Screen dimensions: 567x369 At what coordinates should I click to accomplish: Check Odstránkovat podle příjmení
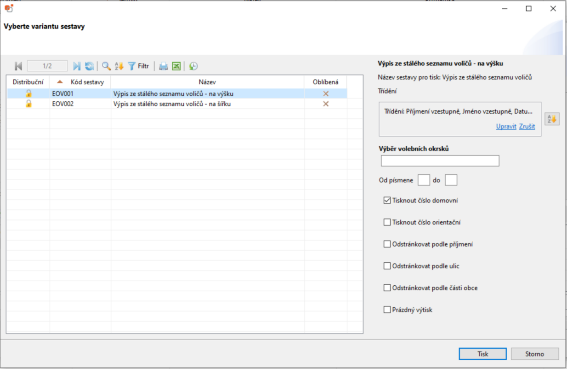coord(387,244)
